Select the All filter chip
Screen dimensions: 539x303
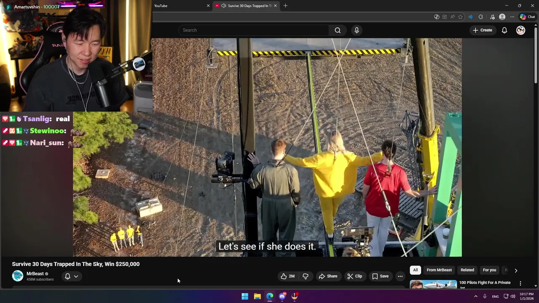[x=415, y=270]
